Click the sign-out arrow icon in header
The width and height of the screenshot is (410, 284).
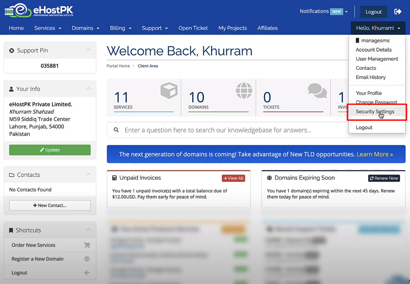(x=398, y=11)
